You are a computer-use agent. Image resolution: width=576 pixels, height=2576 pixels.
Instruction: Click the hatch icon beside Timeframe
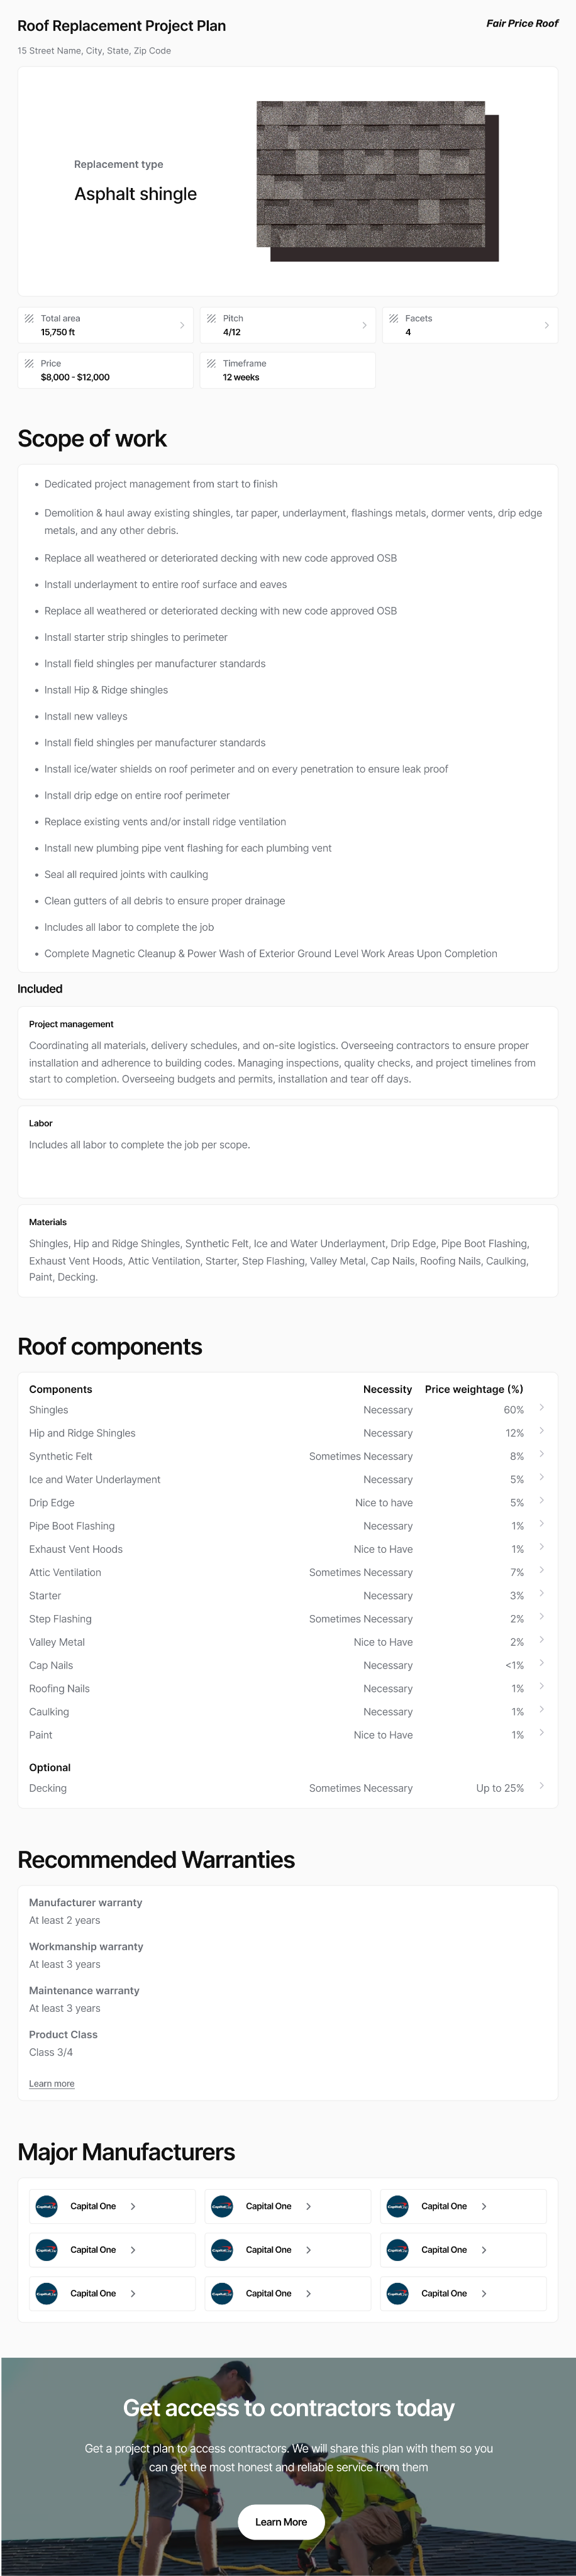pos(211,363)
